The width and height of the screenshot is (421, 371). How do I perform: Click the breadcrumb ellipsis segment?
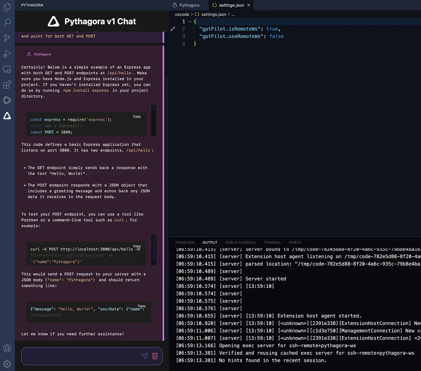[233, 14]
